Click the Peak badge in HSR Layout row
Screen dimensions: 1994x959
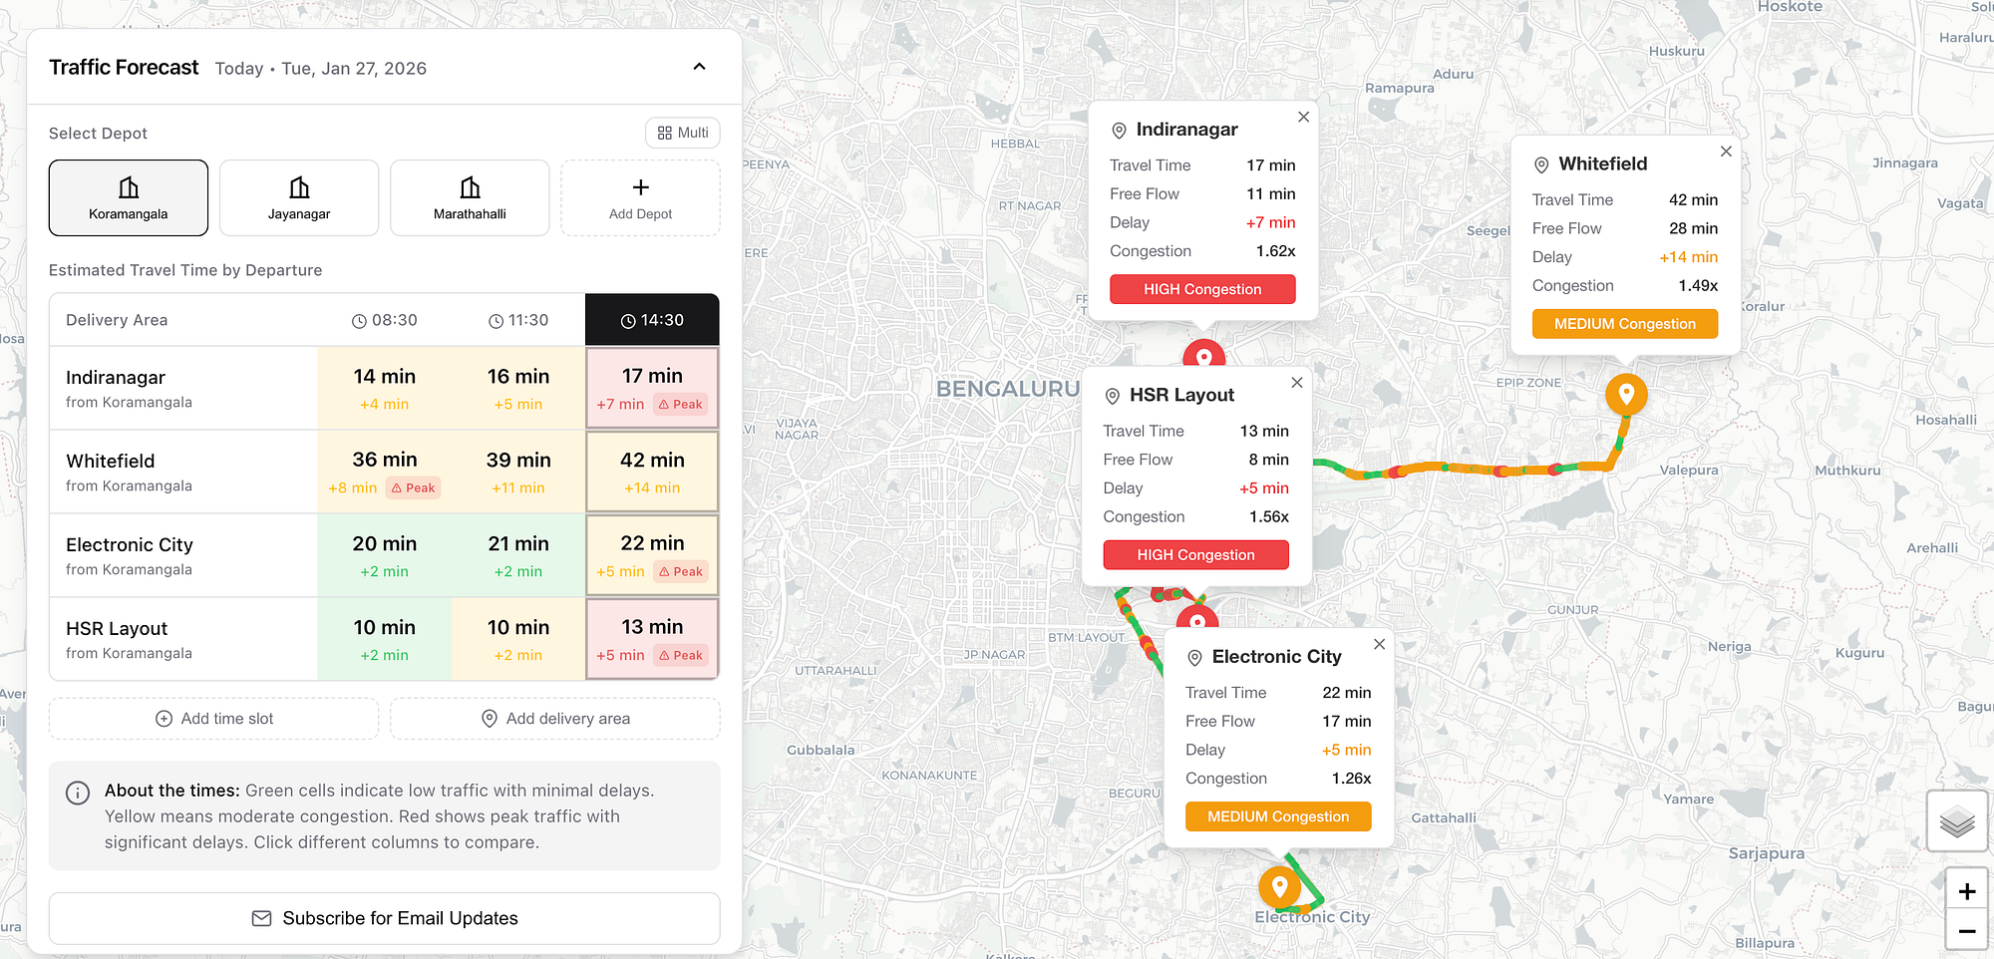(x=680, y=656)
